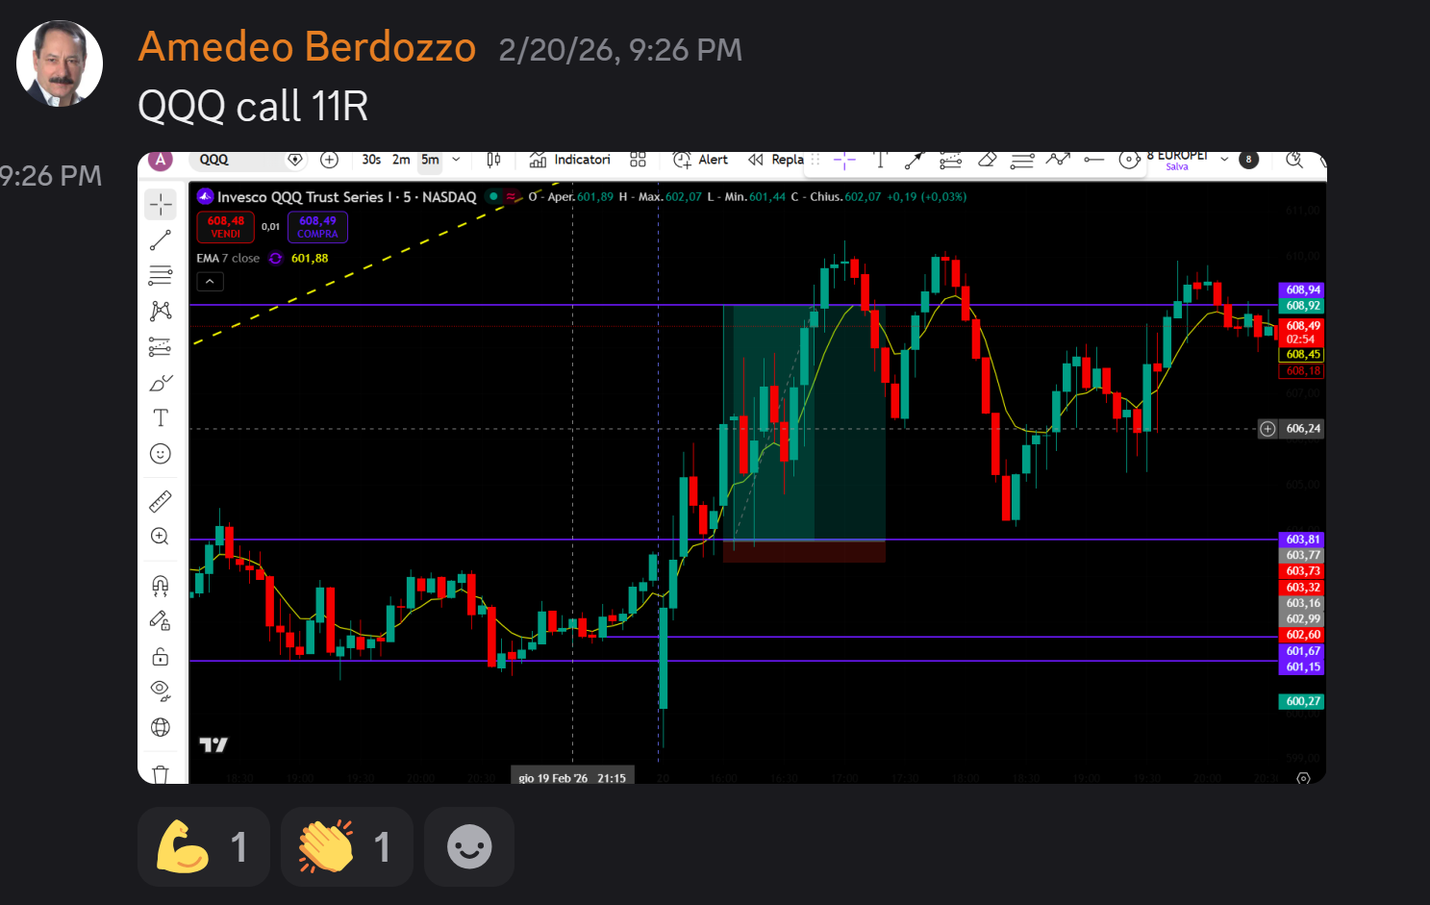Select the 30s timeframe

(371, 160)
